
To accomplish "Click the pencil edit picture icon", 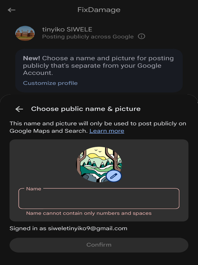I will pyautogui.click(x=114, y=176).
